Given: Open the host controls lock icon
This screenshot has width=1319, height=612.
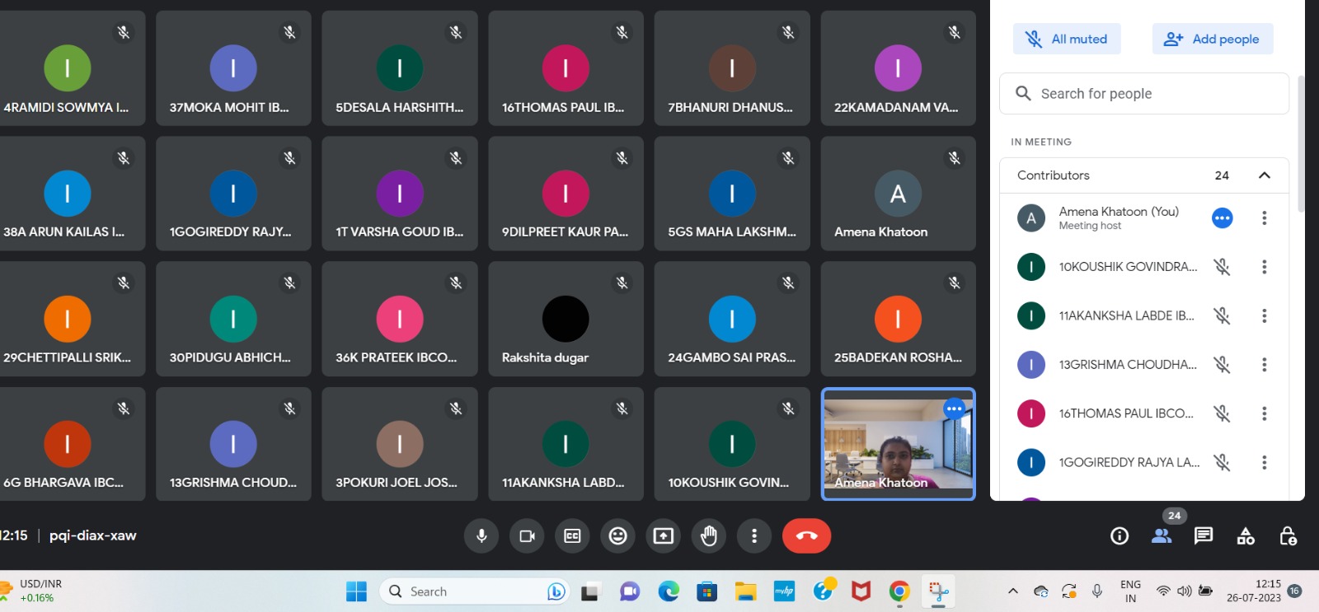Looking at the screenshot, I should coord(1288,536).
